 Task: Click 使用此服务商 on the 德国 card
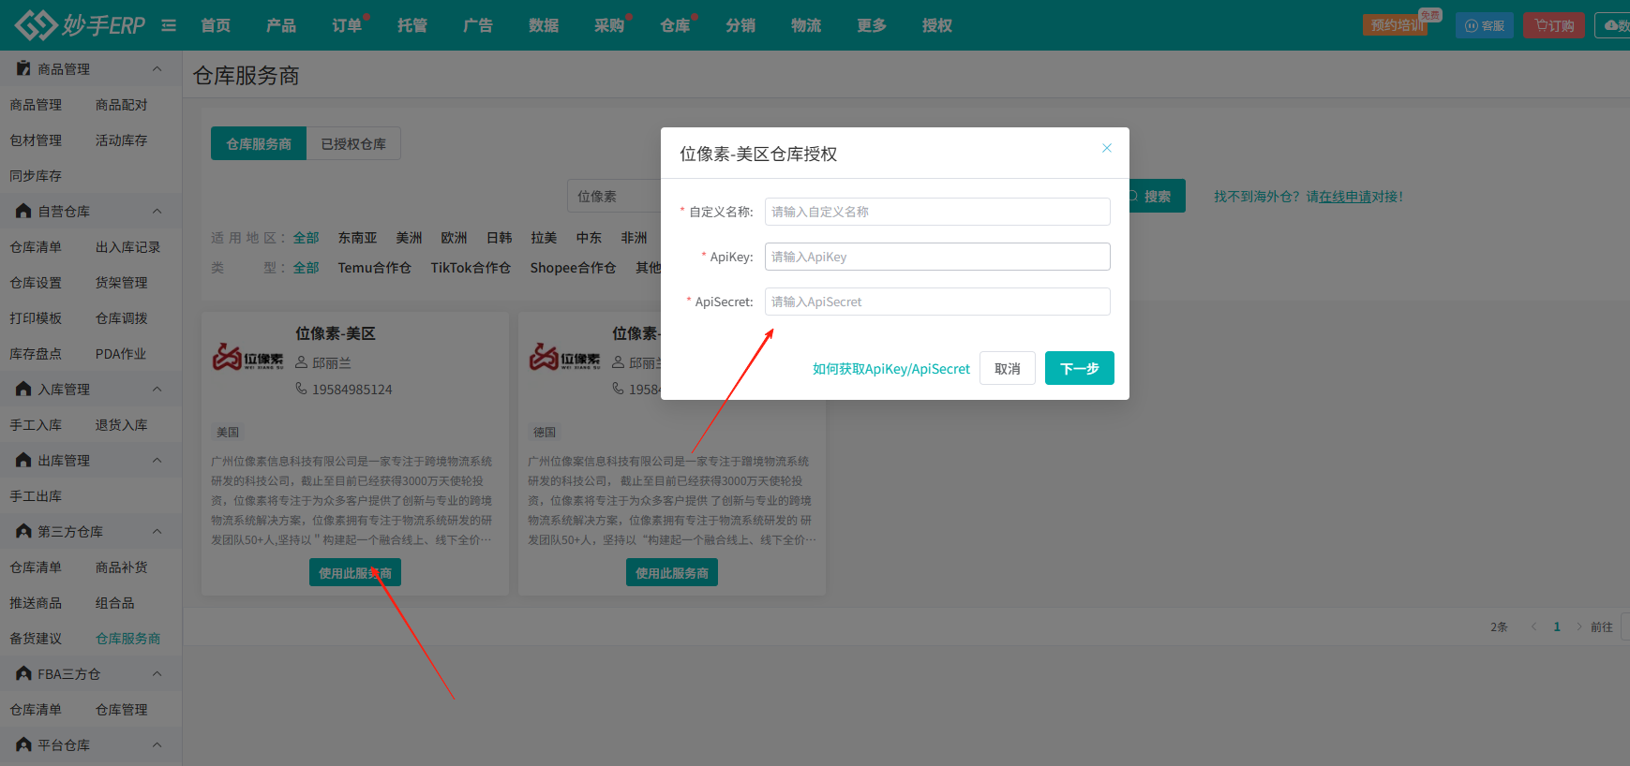672,572
